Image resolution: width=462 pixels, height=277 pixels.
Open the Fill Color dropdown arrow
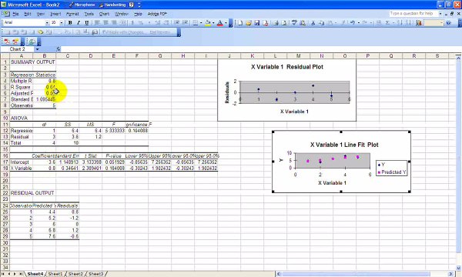[x=213, y=22]
